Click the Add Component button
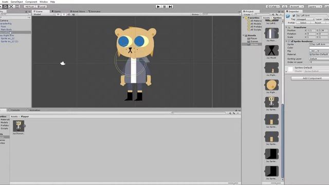Viewport: 329px width, 185px height. coord(310,78)
